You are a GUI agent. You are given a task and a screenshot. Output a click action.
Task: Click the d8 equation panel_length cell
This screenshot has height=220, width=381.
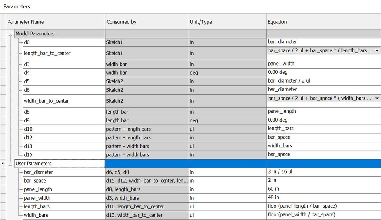(323, 112)
